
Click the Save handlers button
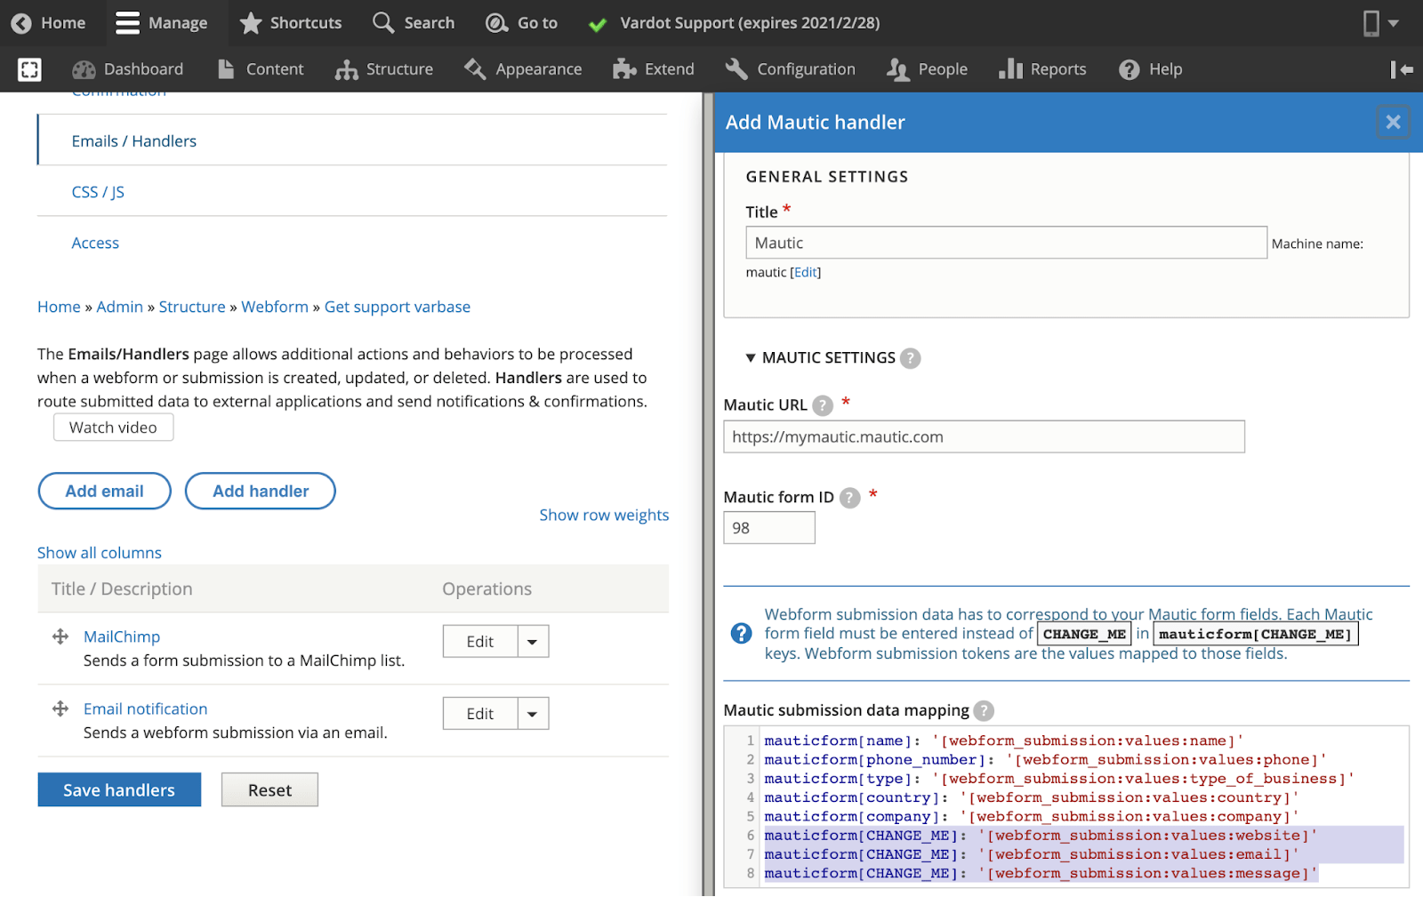[x=119, y=789]
